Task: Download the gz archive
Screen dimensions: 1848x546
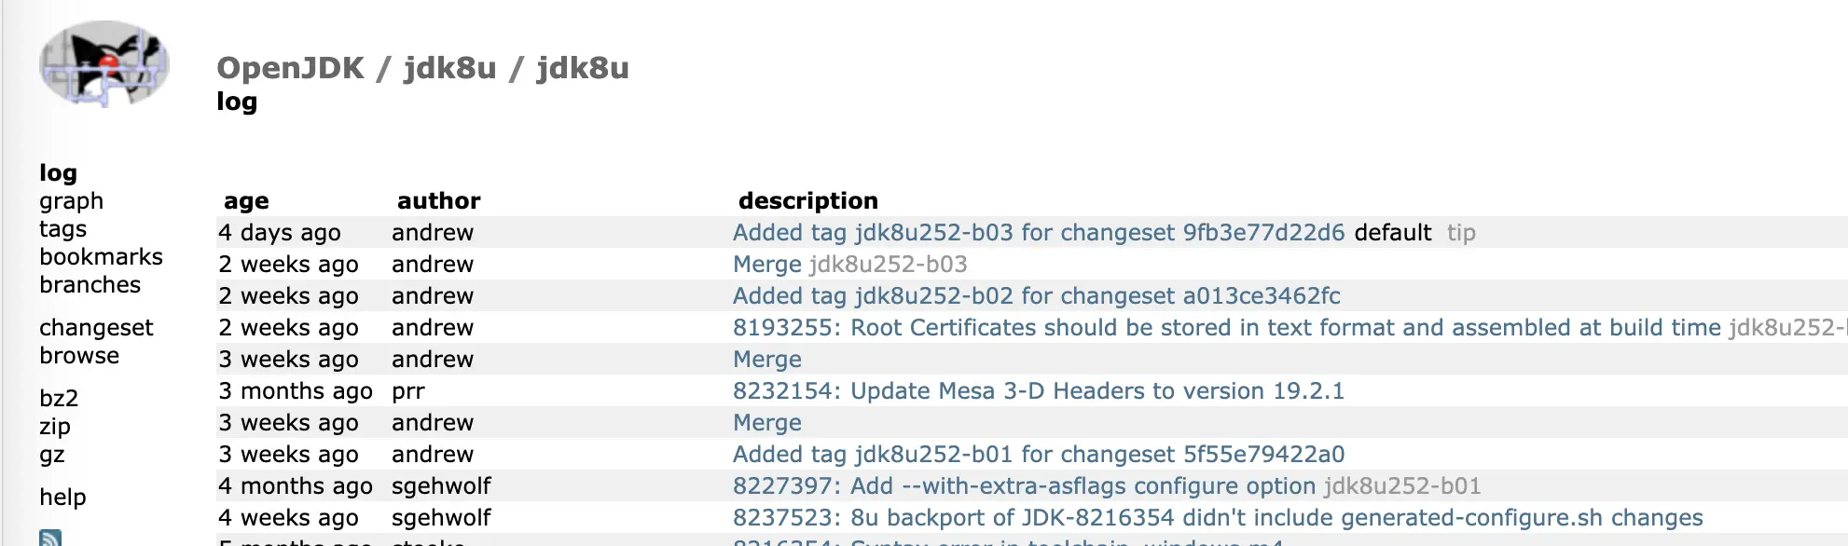Action: pos(52,455)
